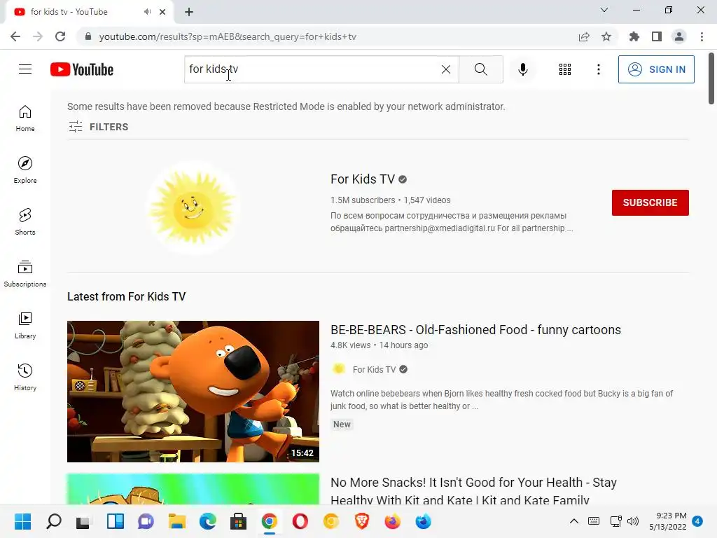Open YouTube settings three-dot menu
The height and width of the screenshot is (538, 717).
(x=598, y=69)
